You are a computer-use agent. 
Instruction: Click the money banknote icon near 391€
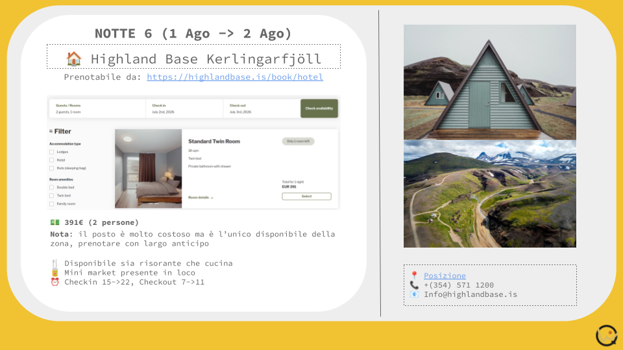(x=55, y=222)
